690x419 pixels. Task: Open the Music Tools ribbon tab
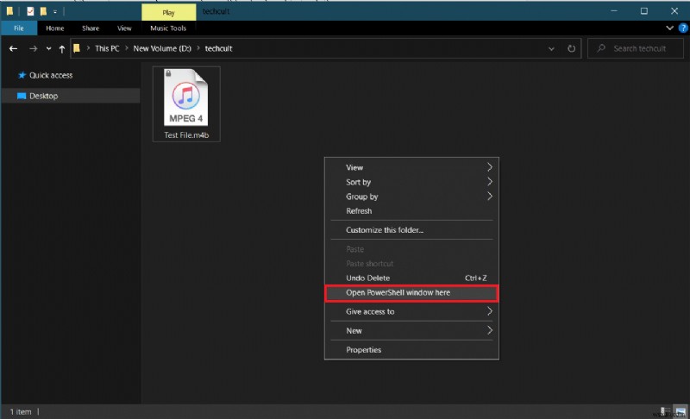pos(167,28)
